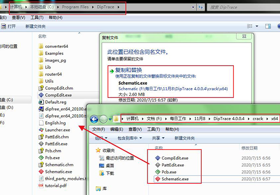
Task: Open the converter64 folder icon
Action: pos(41,46)
